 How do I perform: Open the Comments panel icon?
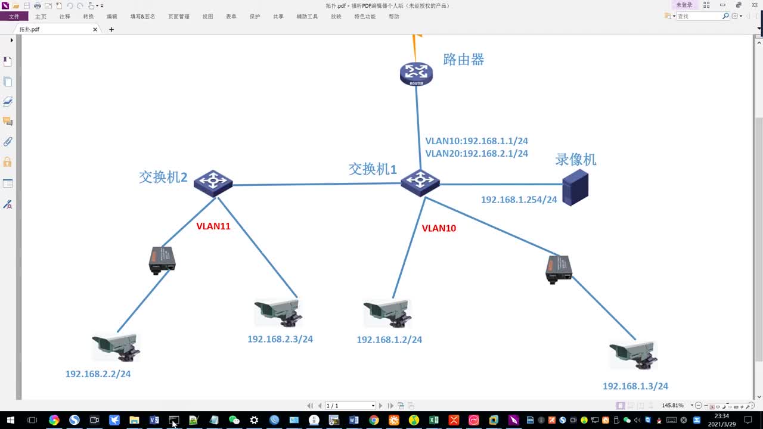(x=8, y=122)
